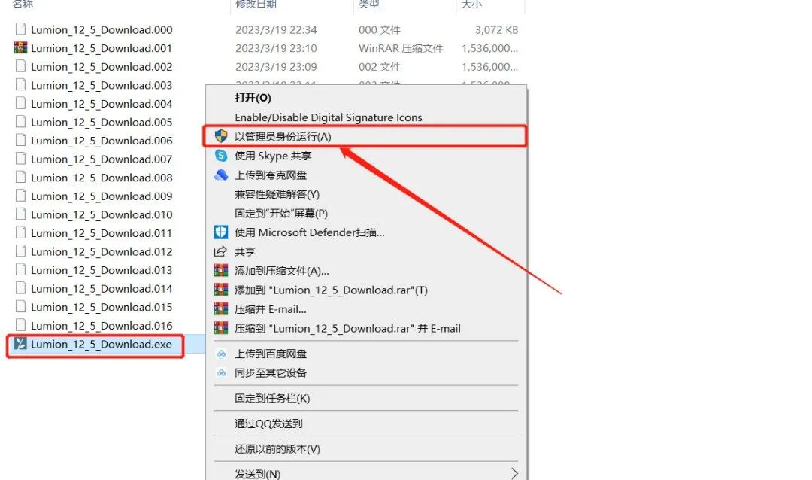Click 还原以前的版本(V) entry
The height and width of the screenshot is (480, 812).
(x=277, y=449)
